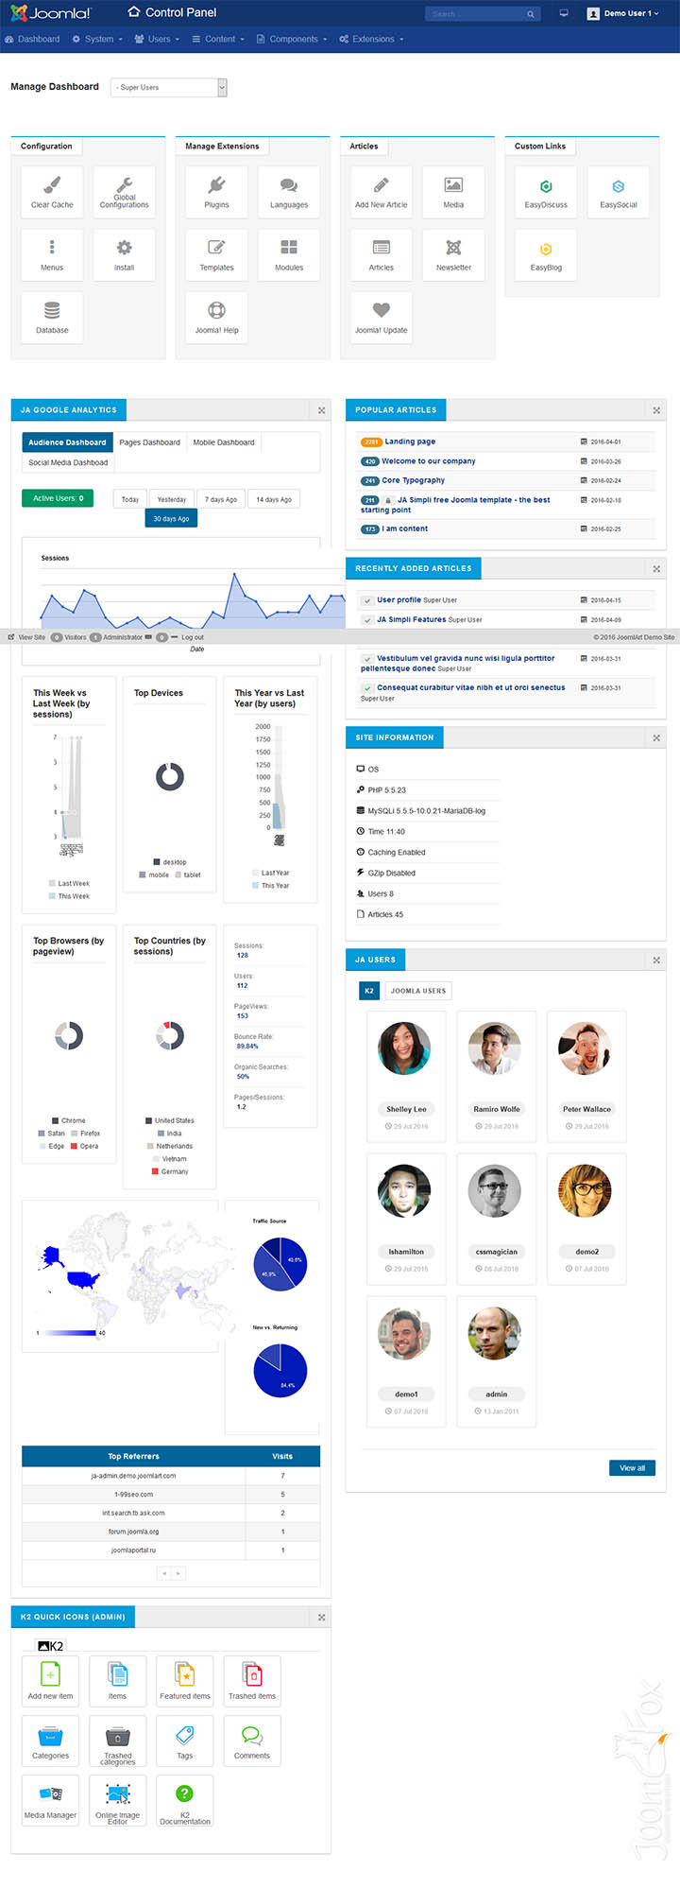Viewport: 680px width, 1888px height.
Task: Open the Extensions top menu
Action: (371, 39)
